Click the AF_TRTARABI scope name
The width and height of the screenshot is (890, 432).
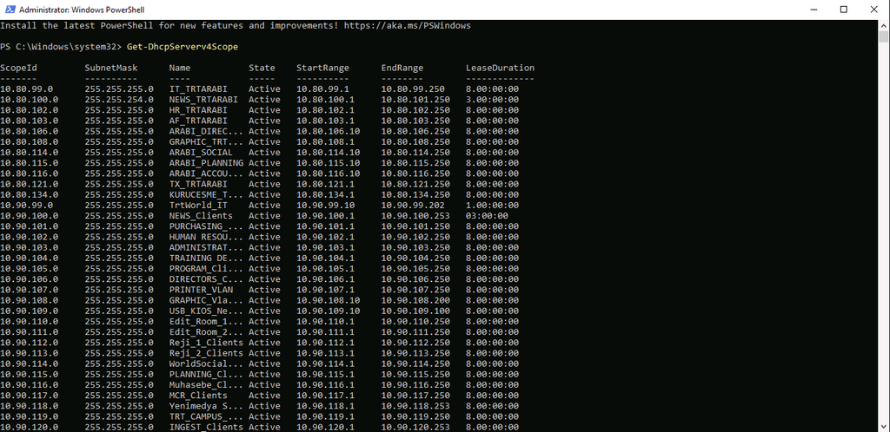click(198, 121)
